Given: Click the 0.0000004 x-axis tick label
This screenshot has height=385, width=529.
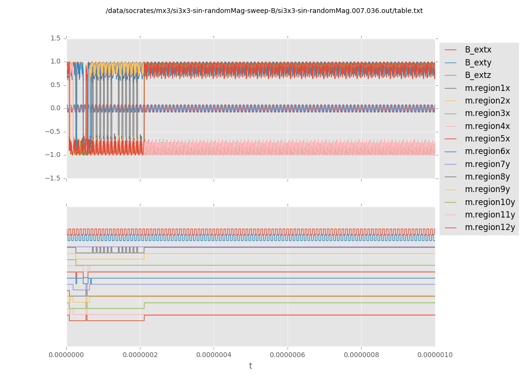Looking at the screenshot, I should (x=214, y=355).
